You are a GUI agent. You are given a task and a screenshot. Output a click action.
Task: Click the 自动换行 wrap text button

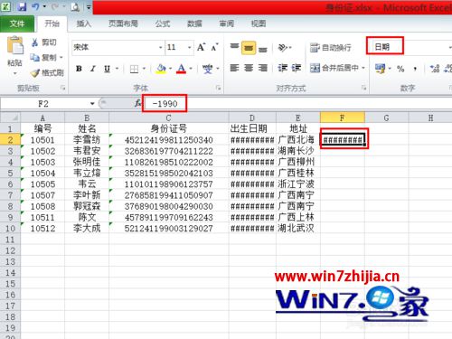pos(331,47)
